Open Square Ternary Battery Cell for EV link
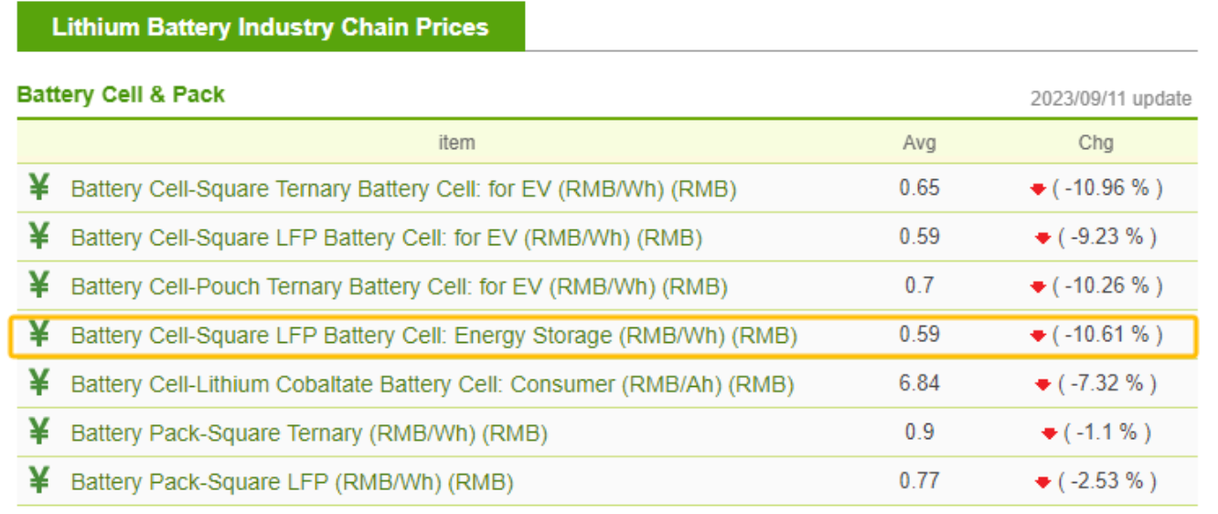Screen dimensions: 1218x514 pyautogui.click(x=403, y=189)
